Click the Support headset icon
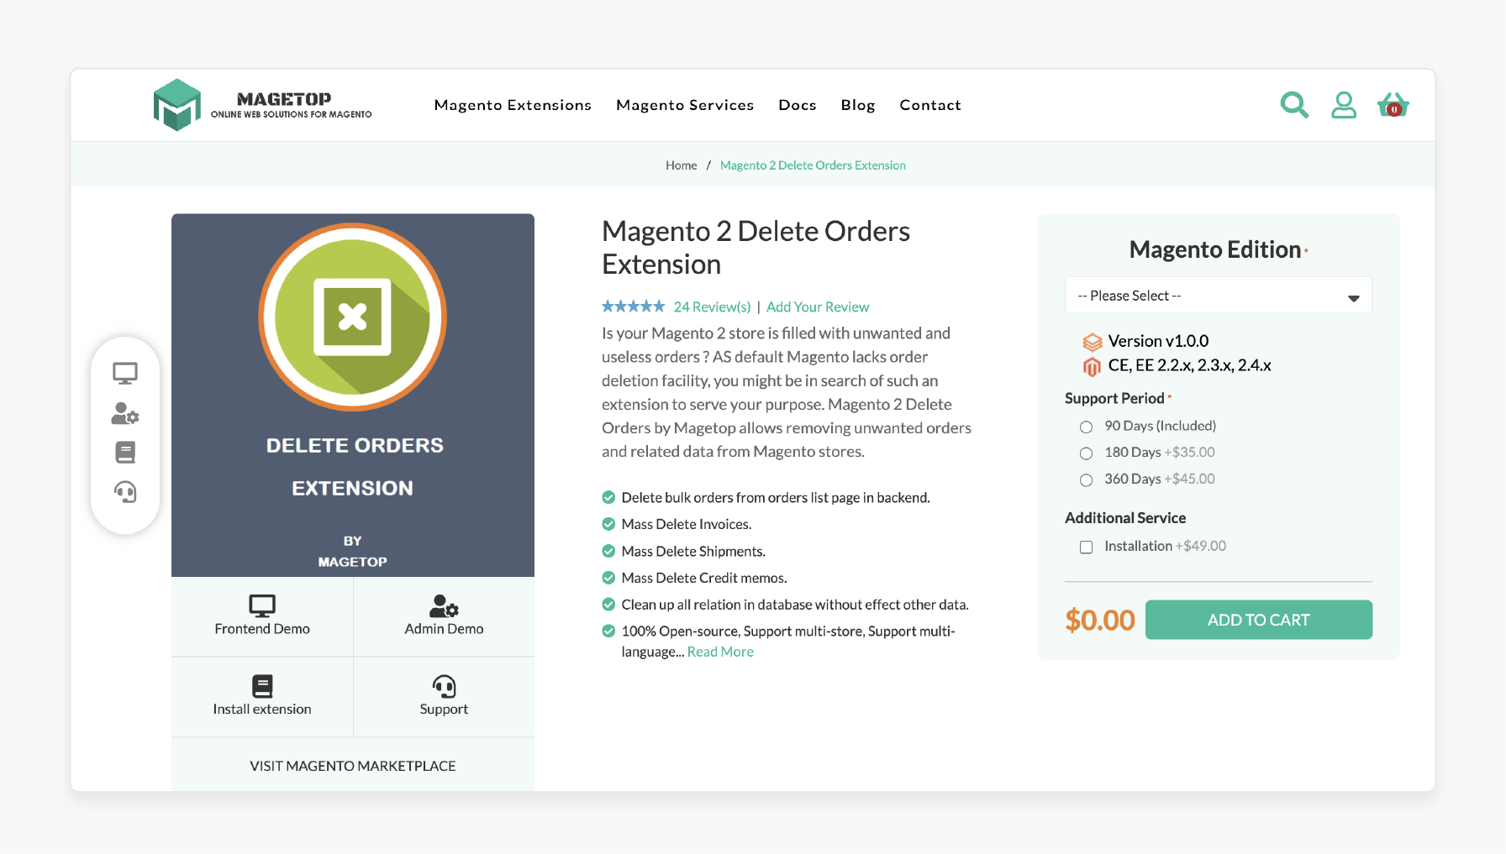 (444, 686)
